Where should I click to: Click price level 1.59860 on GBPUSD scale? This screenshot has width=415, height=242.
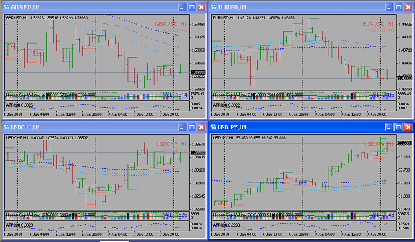point(198,50)
